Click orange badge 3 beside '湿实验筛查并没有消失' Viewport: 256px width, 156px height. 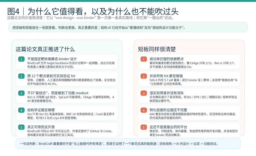click(144, 93)
